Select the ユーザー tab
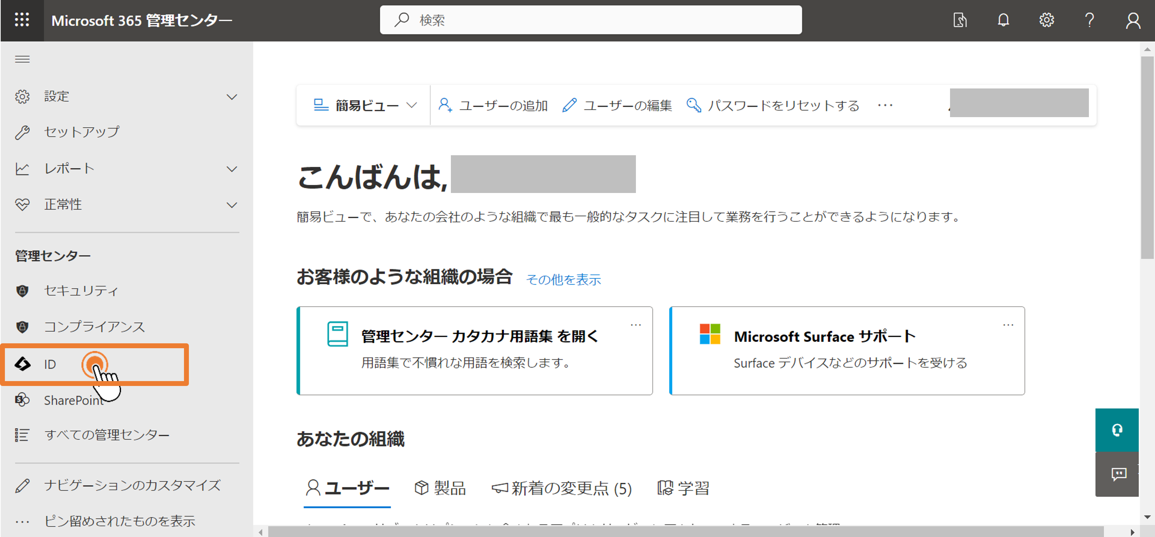This screenshot has height=537, width=1155. [x=347, y=488]
